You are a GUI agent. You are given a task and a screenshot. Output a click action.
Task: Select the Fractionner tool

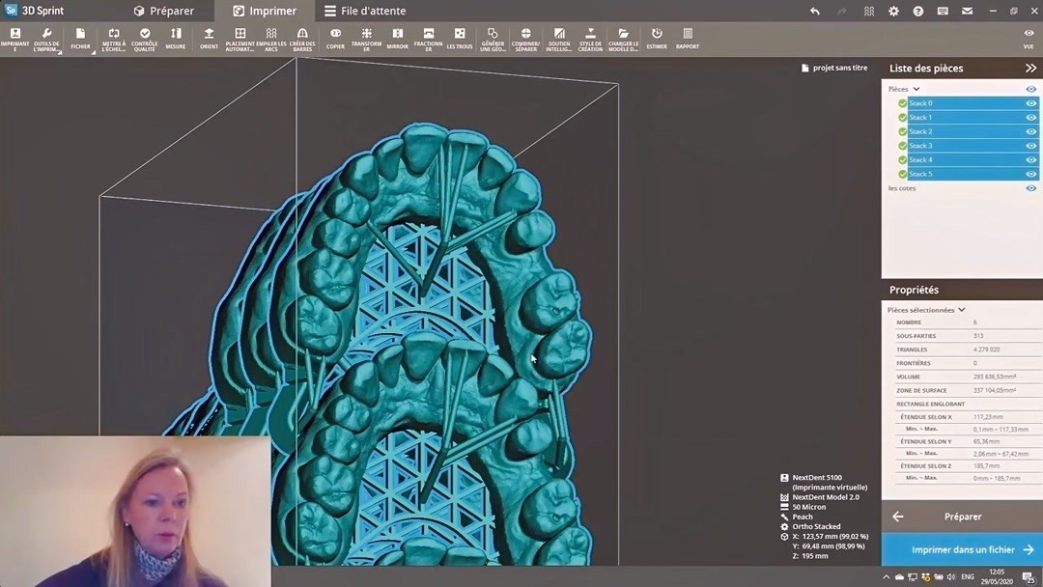click(x=427, y=39)
